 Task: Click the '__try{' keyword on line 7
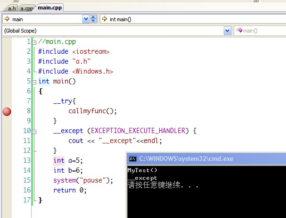(x=65, y=101)
